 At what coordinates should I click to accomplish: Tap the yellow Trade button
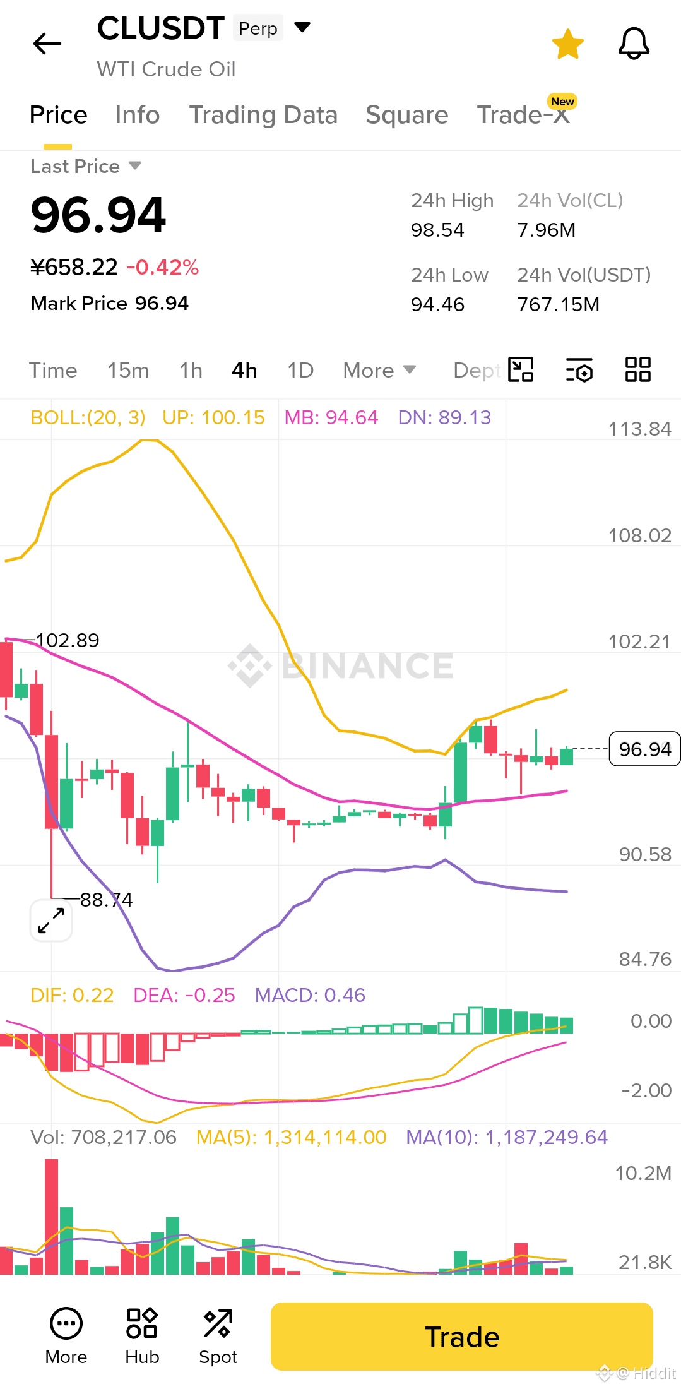pos(462,1337)
